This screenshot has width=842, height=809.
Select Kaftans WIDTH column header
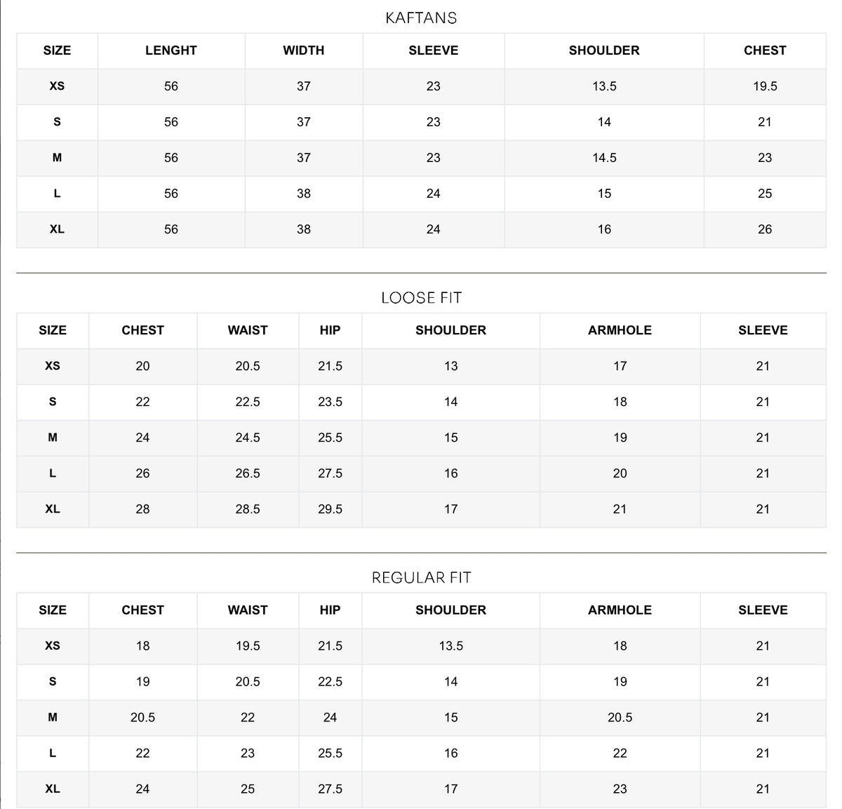(x=304, y=50)
